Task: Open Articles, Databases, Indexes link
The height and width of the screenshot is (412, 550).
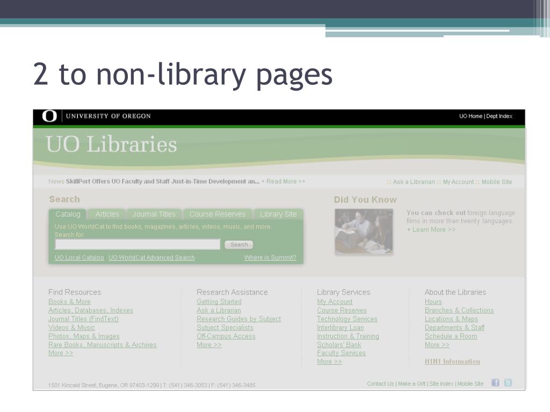Action: pos(90,311)
